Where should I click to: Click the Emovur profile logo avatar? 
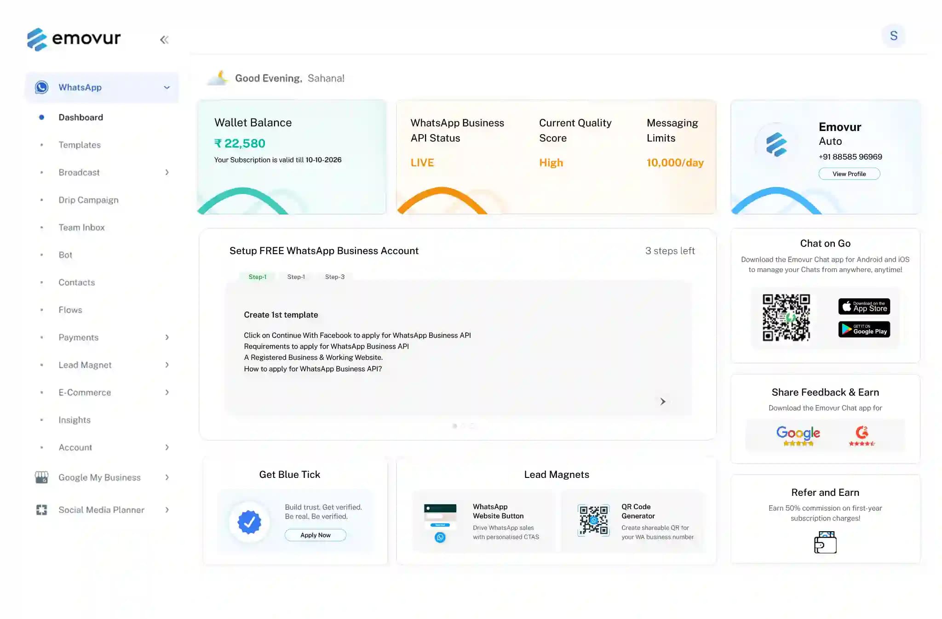(776, 144)
